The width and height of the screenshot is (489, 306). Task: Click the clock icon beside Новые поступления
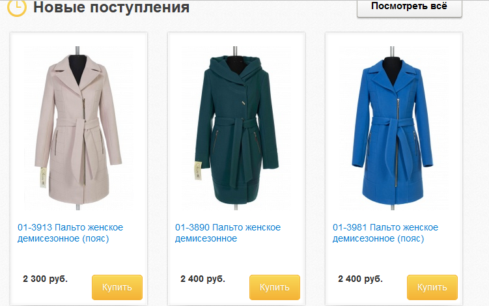[16, 7]
